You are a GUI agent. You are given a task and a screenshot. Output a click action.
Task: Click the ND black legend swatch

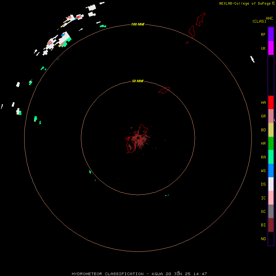(271, 239)
